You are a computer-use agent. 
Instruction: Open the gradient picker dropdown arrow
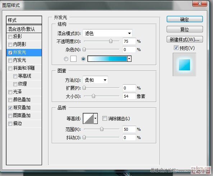(x=129, y=59)
